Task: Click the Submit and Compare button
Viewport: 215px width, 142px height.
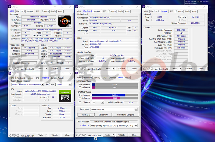Action: click(126, 115)
